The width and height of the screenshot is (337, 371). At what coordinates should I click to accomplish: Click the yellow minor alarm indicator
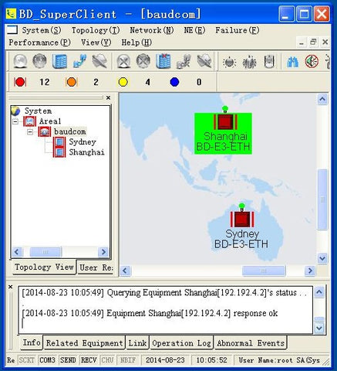coord(123,82)
